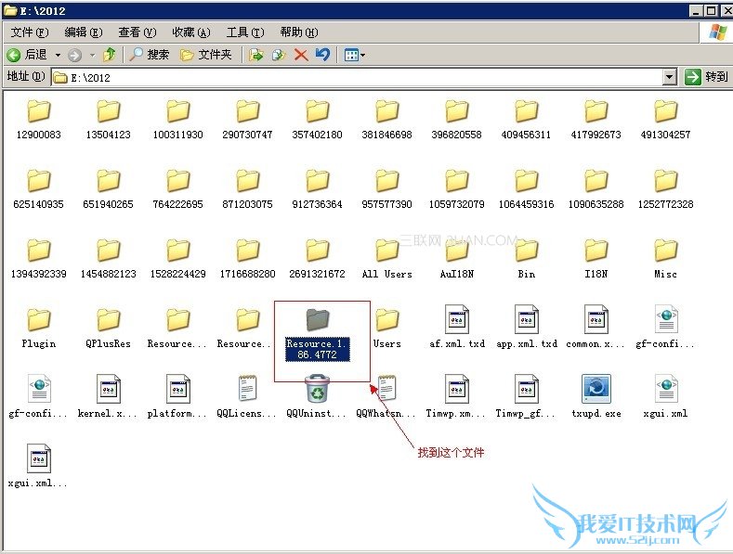Open the Search (搜索) pane
The height and width of the screenshot is (554, 733).
click(x=149, y=55)
